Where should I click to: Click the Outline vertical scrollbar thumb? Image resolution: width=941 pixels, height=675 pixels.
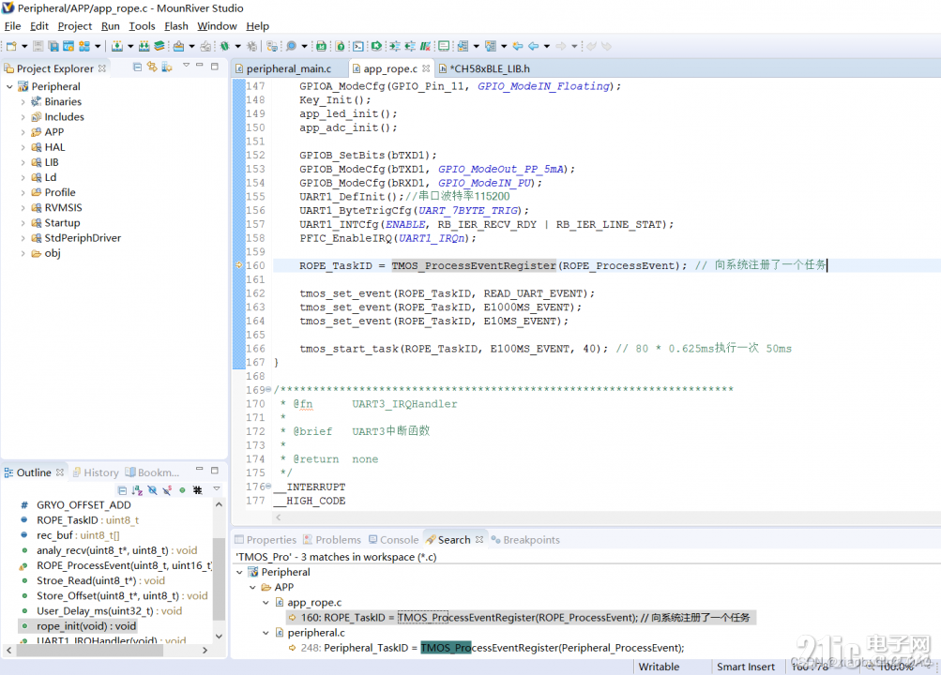(x=219, y=578)
